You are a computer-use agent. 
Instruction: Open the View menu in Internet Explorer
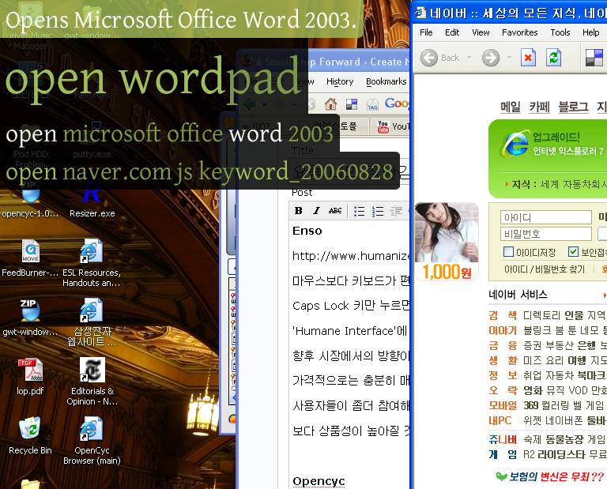point(481,32)
